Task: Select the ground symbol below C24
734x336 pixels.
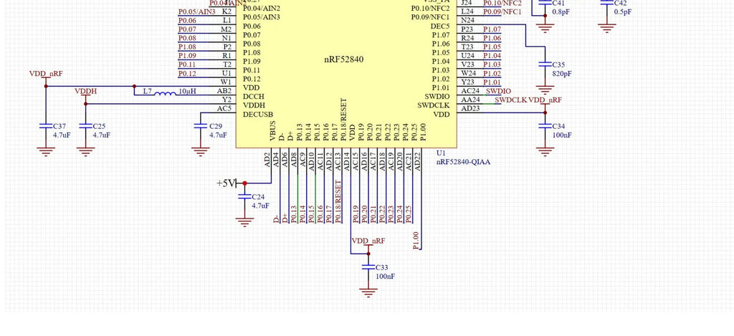Action: pos(244,222)
